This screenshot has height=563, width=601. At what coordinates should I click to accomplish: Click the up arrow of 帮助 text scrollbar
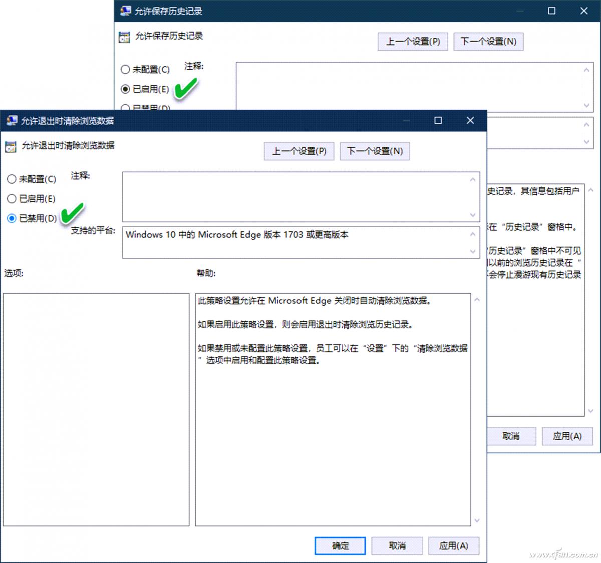(477, 300)
